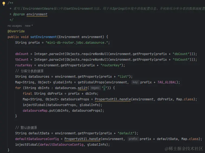Viewport: 205px width, 153px height.
Task: Click the "tbCount" string literal
Action: (x=181, y=60)
